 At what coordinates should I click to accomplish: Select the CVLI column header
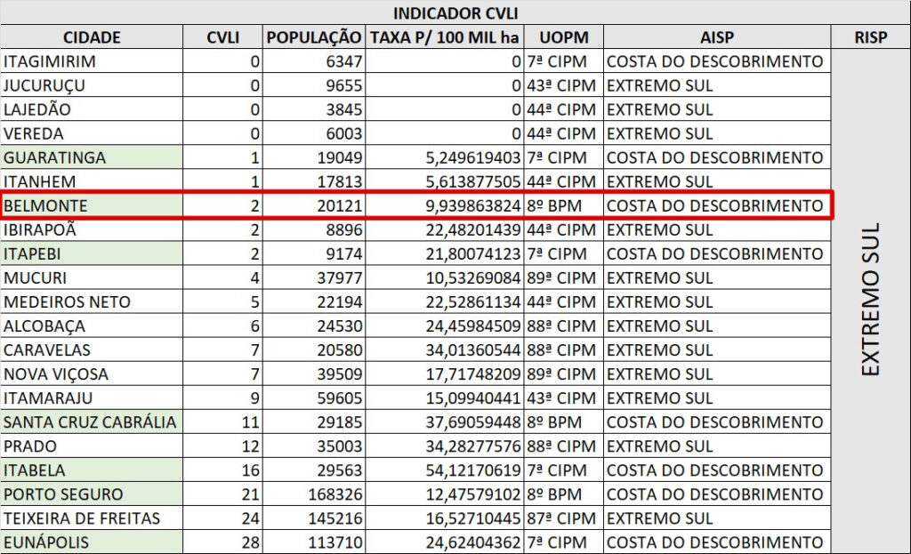[222, 37]
